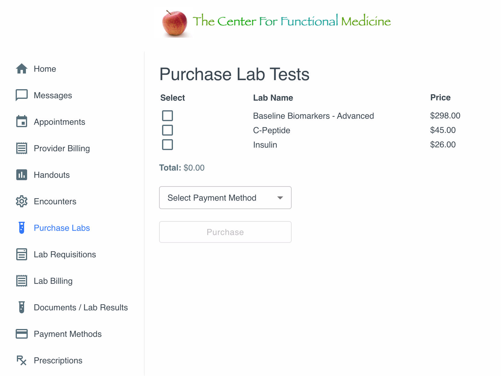Click the Prescriptions Rx icon
Viewport: 501px width, 376px height.
click(x=22, y=360)
